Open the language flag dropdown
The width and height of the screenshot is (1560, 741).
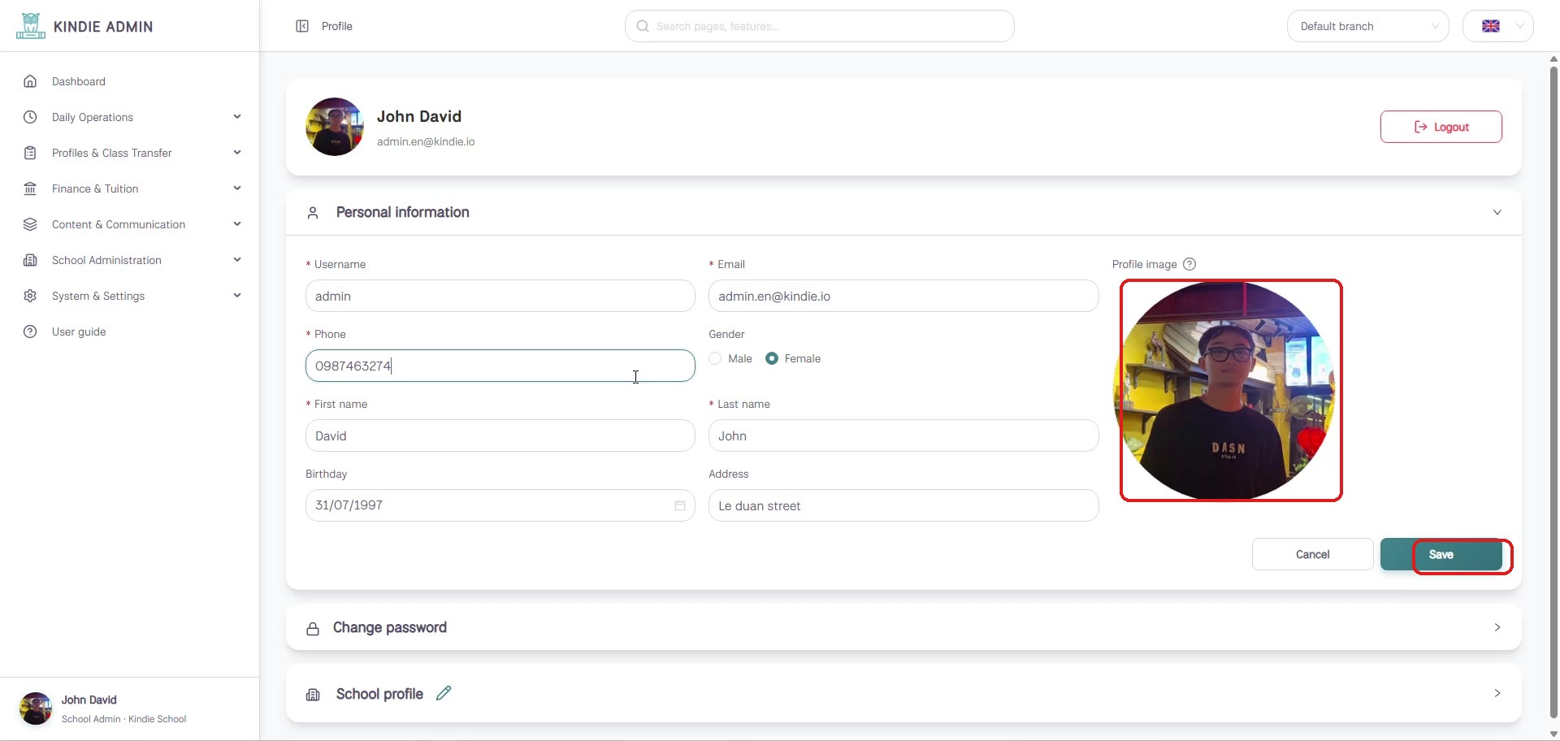tap(1498, 26)
